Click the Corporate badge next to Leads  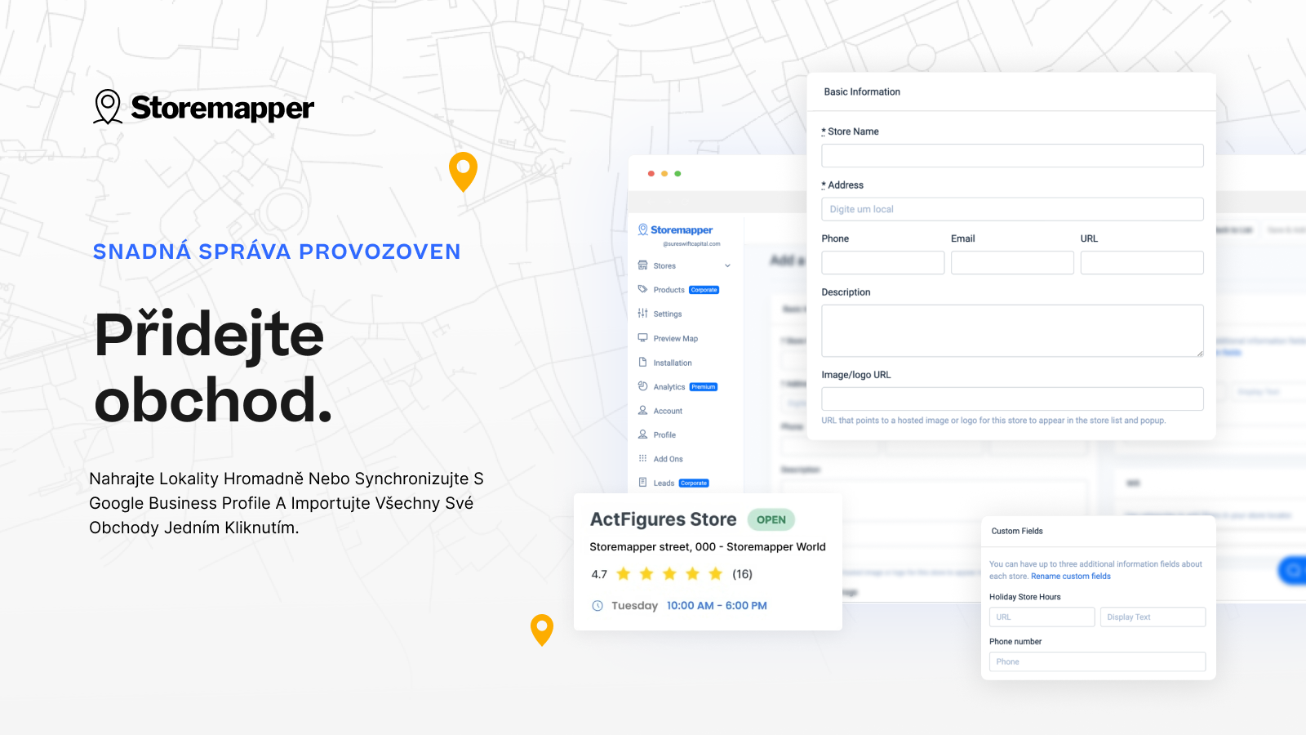[x=694, y=483]
